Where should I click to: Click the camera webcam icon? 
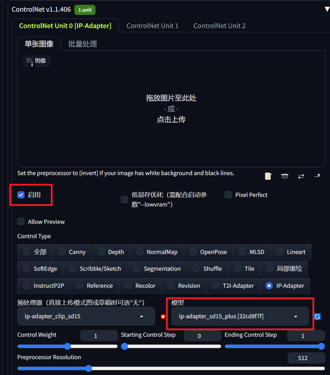pyautogui.click(x=285, y=176)
